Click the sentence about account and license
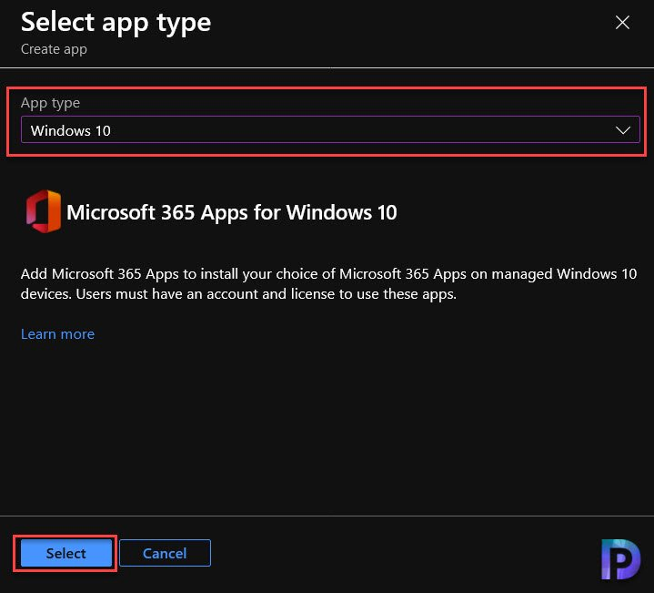654x593 pixels. [x=267, y=294]
